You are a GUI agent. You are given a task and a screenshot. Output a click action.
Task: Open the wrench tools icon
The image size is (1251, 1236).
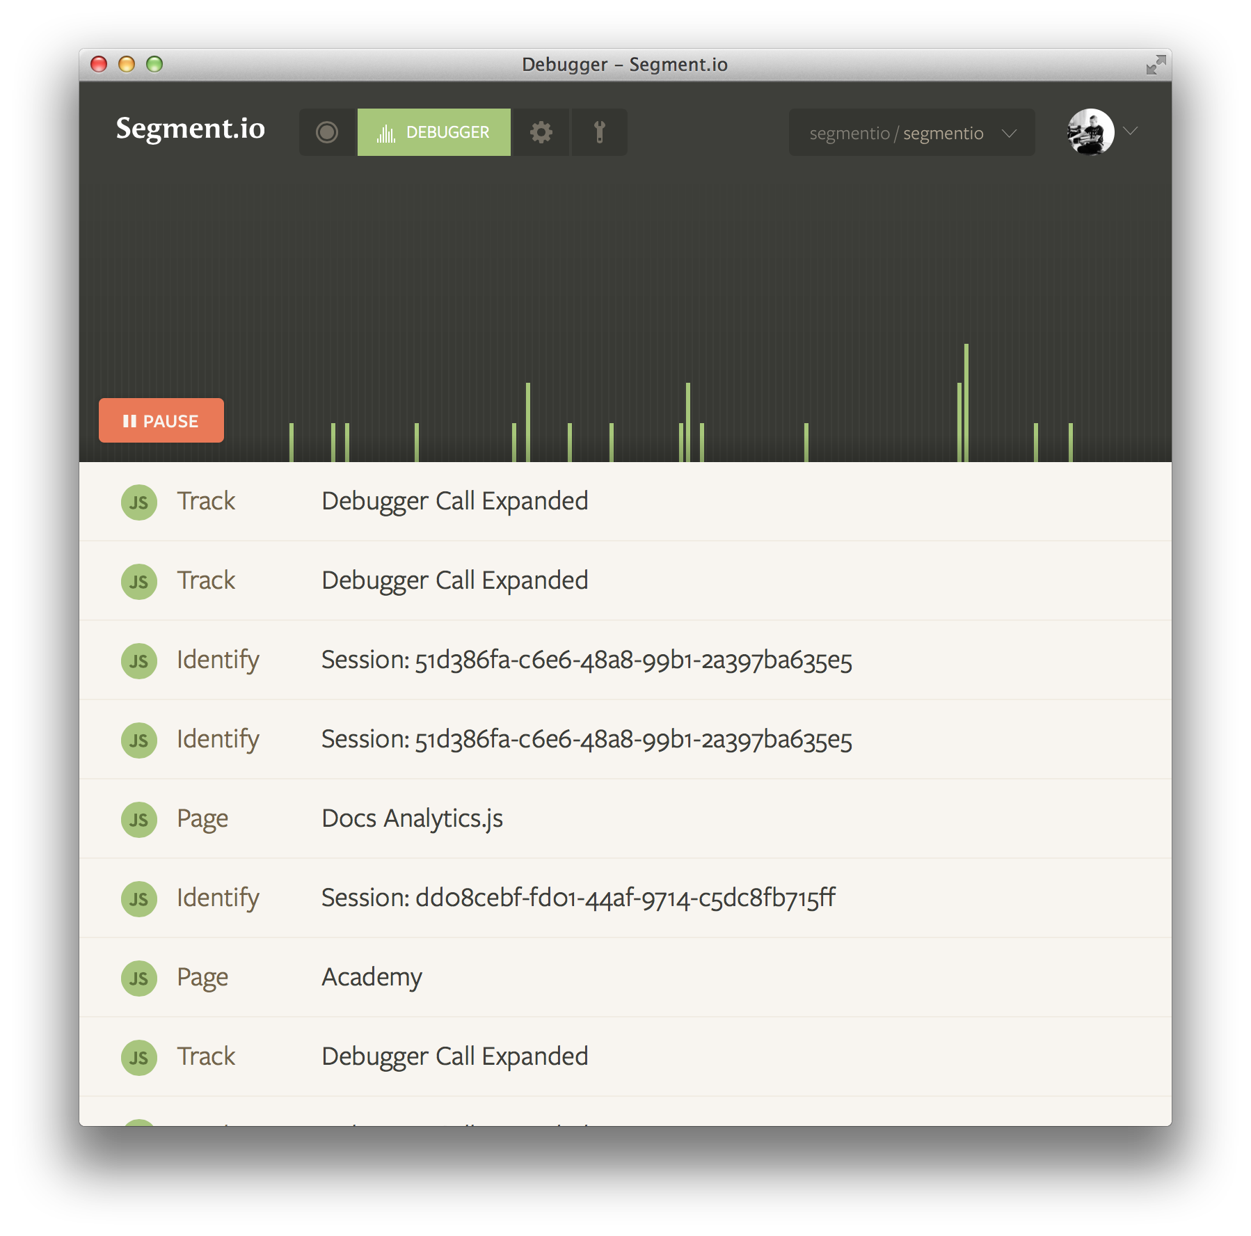pos(599,132)
